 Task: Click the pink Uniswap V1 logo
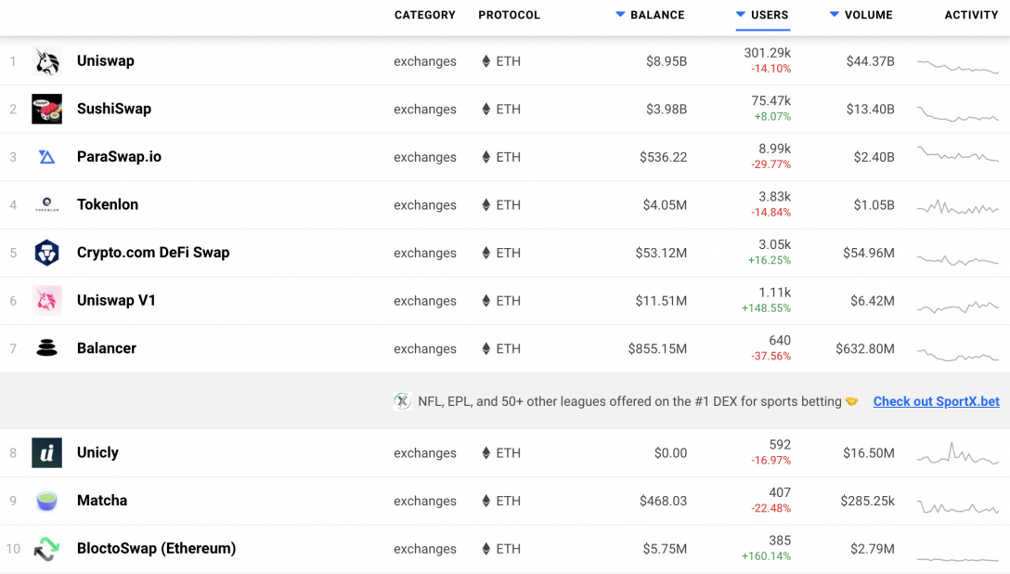(x=47, y=300)
